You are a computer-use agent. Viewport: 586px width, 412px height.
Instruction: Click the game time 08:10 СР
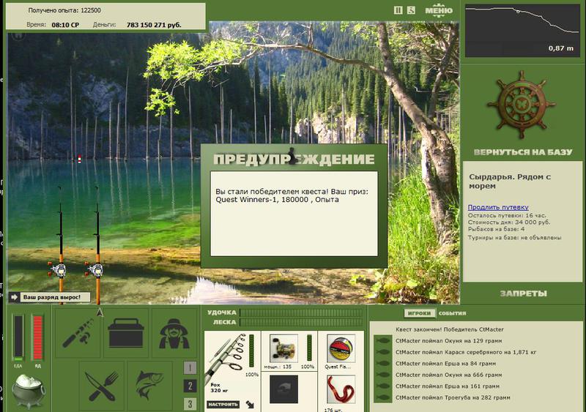coord(65,25)
